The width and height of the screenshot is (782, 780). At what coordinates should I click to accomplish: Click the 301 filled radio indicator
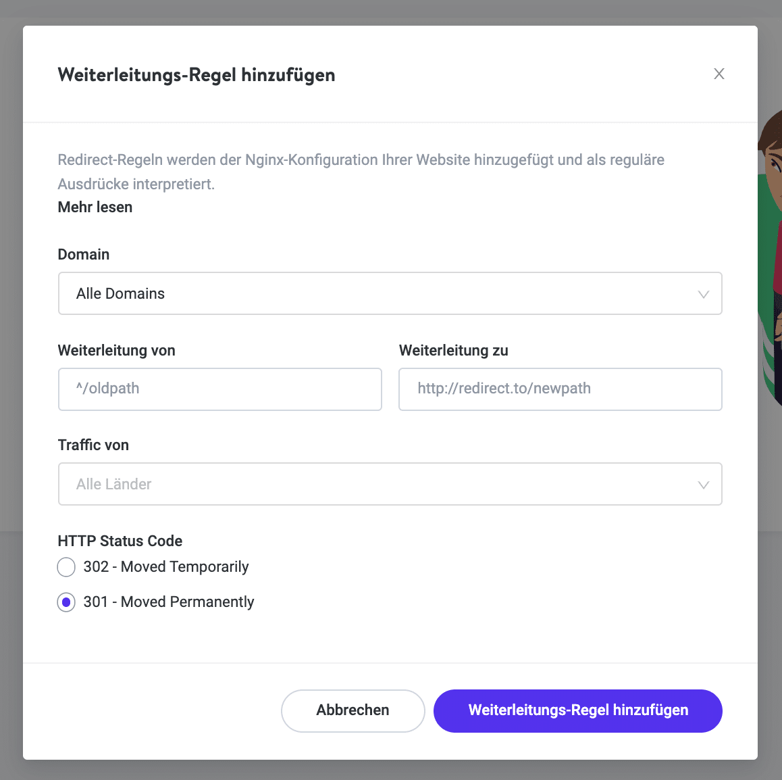point(66,602)
